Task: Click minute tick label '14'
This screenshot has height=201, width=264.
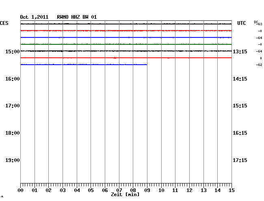Action: coord(218,190)
